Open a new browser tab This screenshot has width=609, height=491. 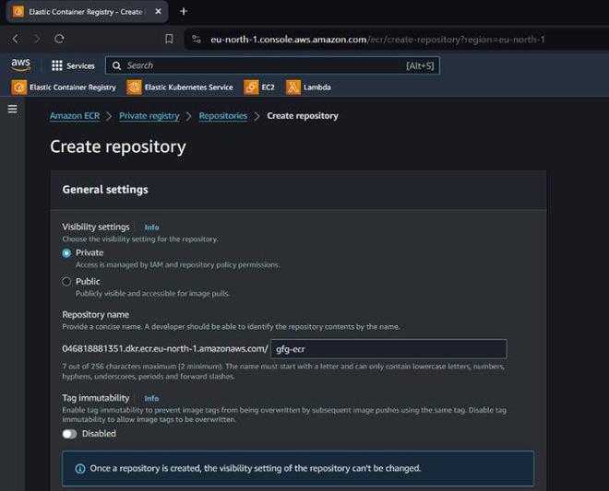click(184, 11)
